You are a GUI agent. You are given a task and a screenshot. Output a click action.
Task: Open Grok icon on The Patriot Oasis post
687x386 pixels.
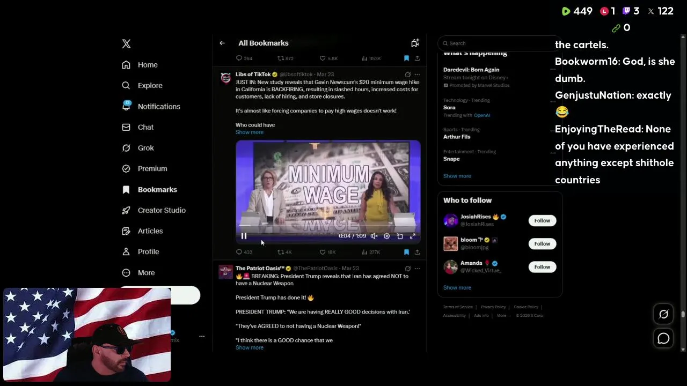(408, 269)
